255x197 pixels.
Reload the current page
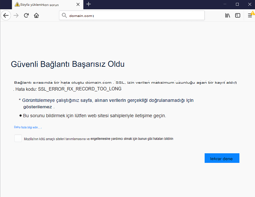26,15
